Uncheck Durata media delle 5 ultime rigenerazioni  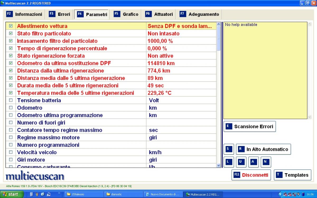11,85
